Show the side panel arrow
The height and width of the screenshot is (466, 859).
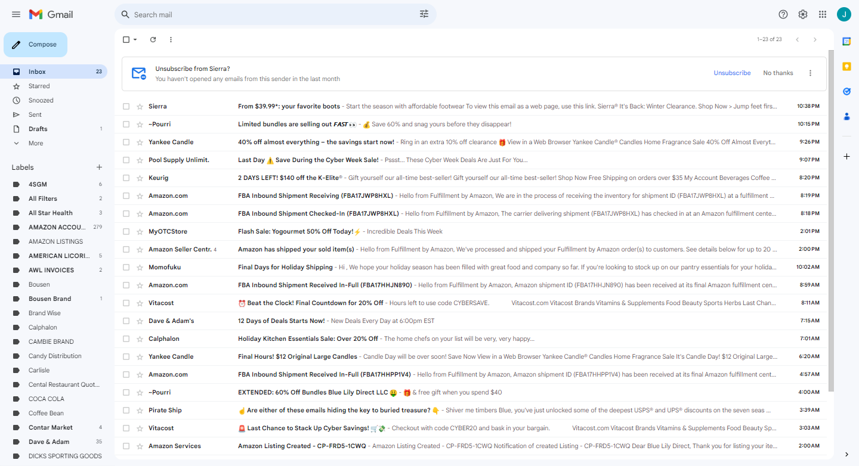tap(846, 454)
